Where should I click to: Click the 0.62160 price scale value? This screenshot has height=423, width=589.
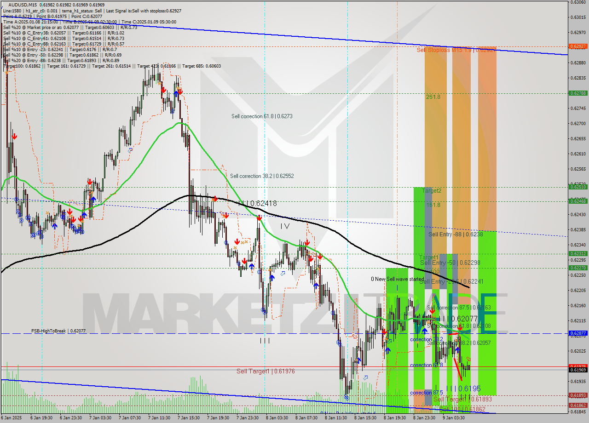tap(579, 305)
